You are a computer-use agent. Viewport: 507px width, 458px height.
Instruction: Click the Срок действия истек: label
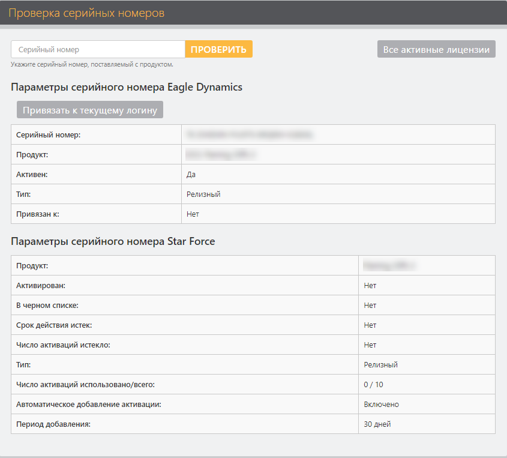point(54,325)
